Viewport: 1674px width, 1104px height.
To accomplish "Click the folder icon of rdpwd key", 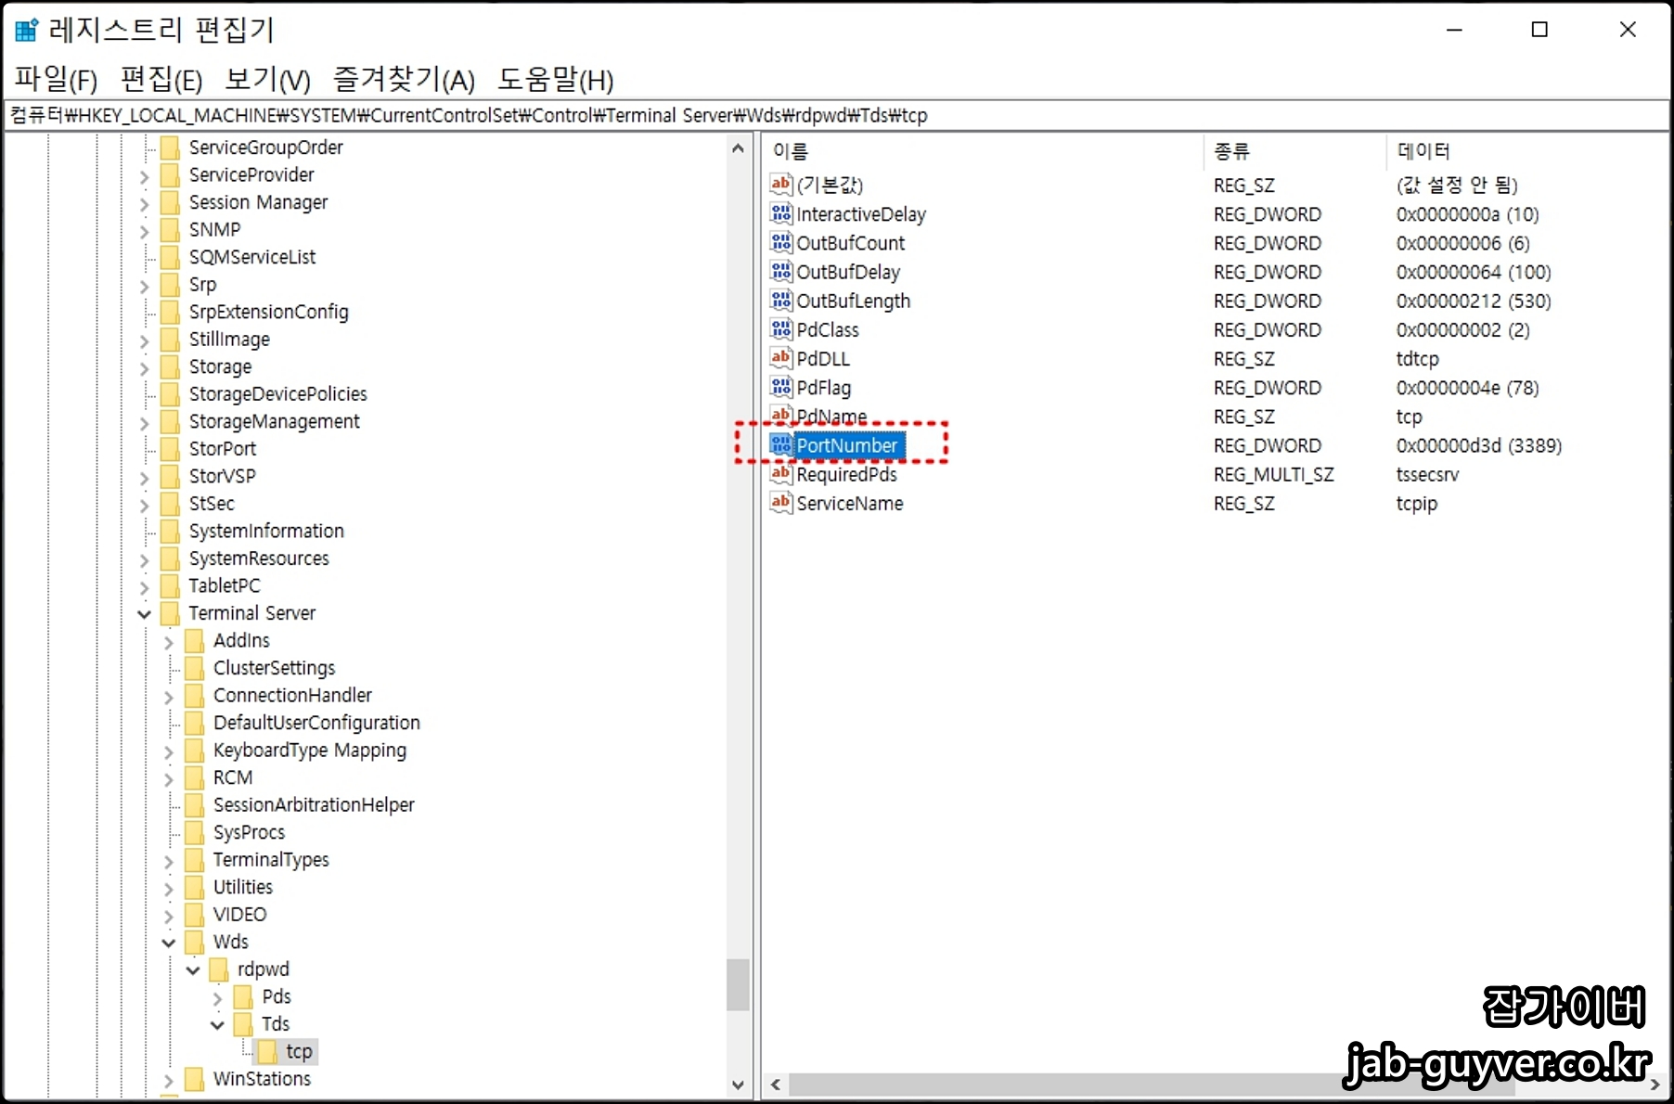I will click(x=219, y=969).
